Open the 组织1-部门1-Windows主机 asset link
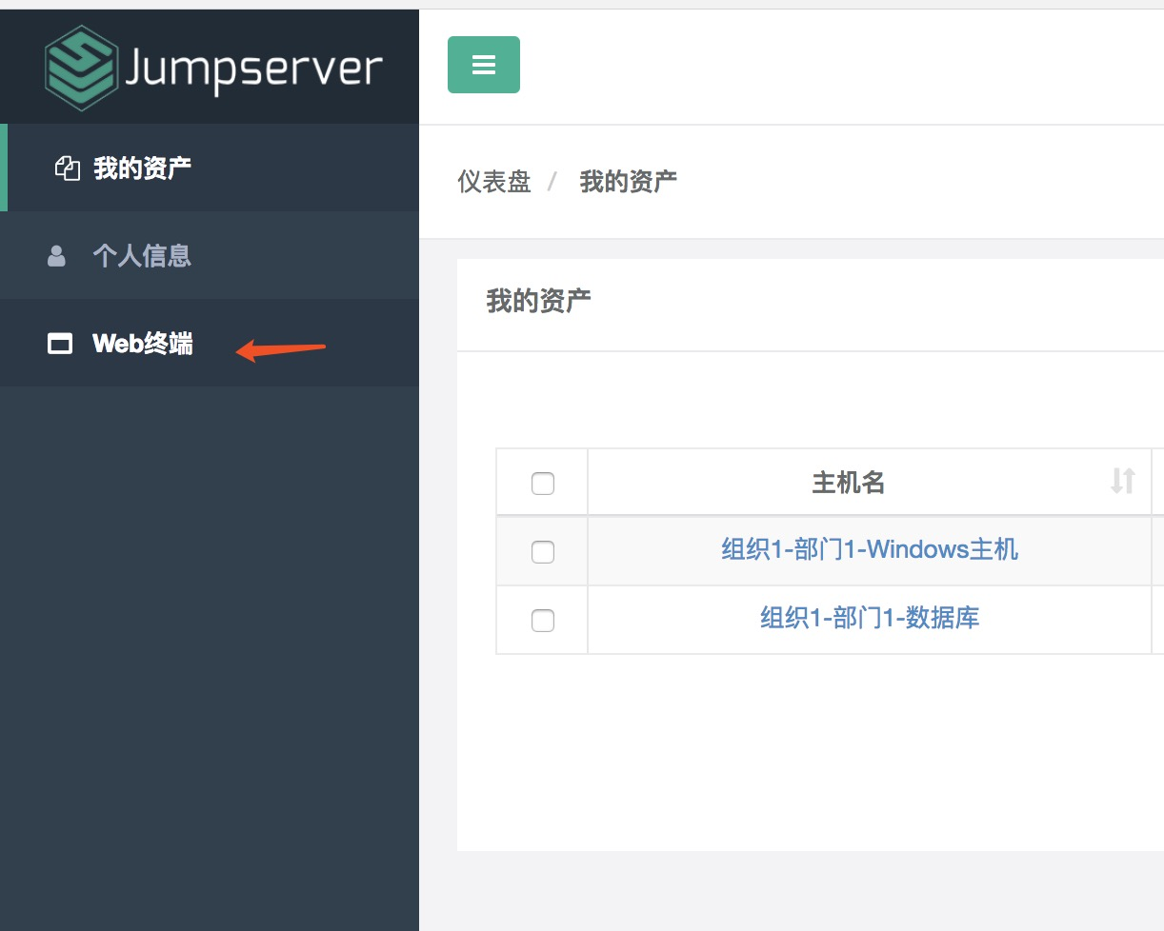Image resolution: width=1164 pixels, height=931 pixels. point(870,549)
